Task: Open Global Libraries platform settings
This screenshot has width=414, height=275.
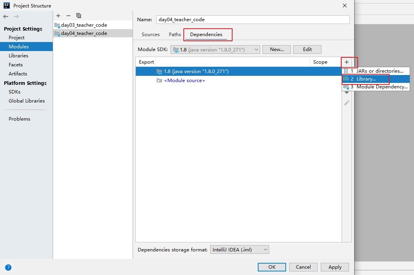Action: (x=27, y=101)
